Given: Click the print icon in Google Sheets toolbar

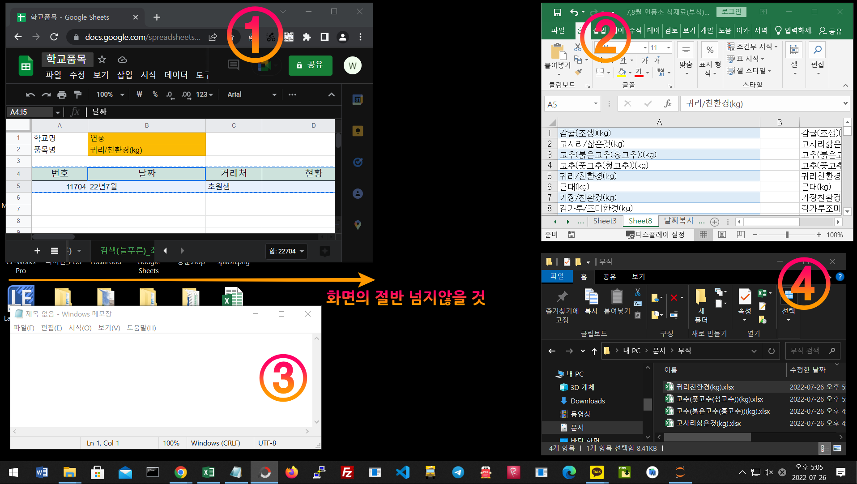Looking at the screenshot, I should click(62, 94).
